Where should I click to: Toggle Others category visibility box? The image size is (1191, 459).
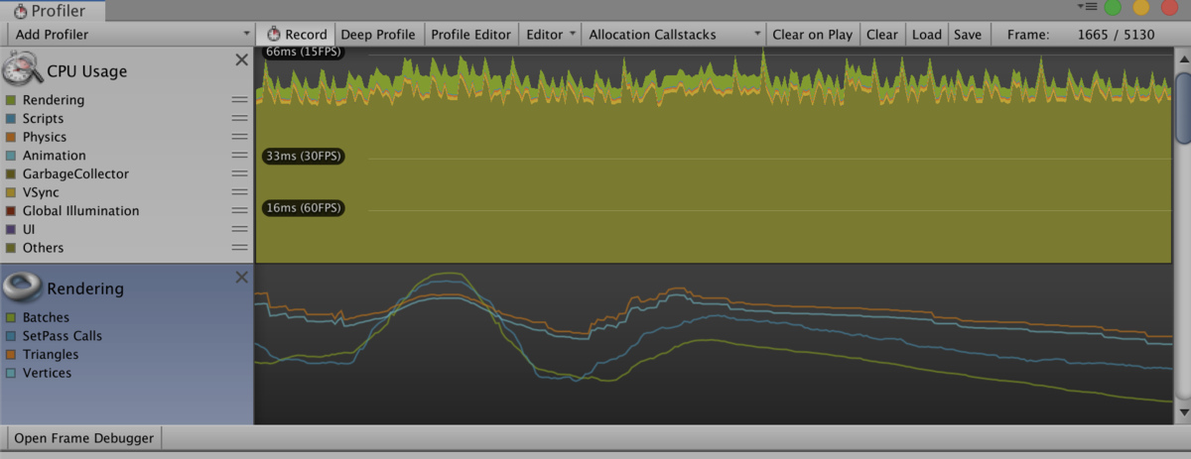(x=11, y=248)
